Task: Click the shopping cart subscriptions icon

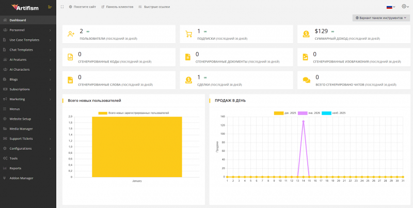Action: pos(188,34)
